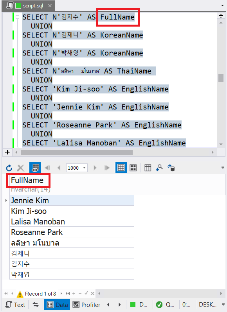
Task: Click the horizontal split handle icon below editor
Action: pos(7,152)
